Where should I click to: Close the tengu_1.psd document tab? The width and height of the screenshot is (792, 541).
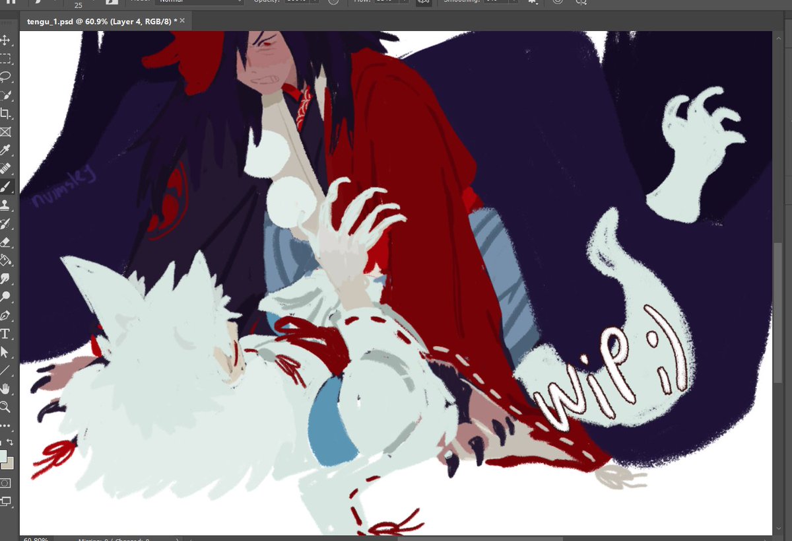[x=183, y=22]
